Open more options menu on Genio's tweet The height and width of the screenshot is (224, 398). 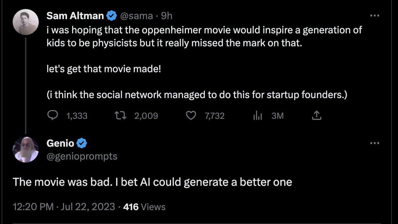pos(374,143)
